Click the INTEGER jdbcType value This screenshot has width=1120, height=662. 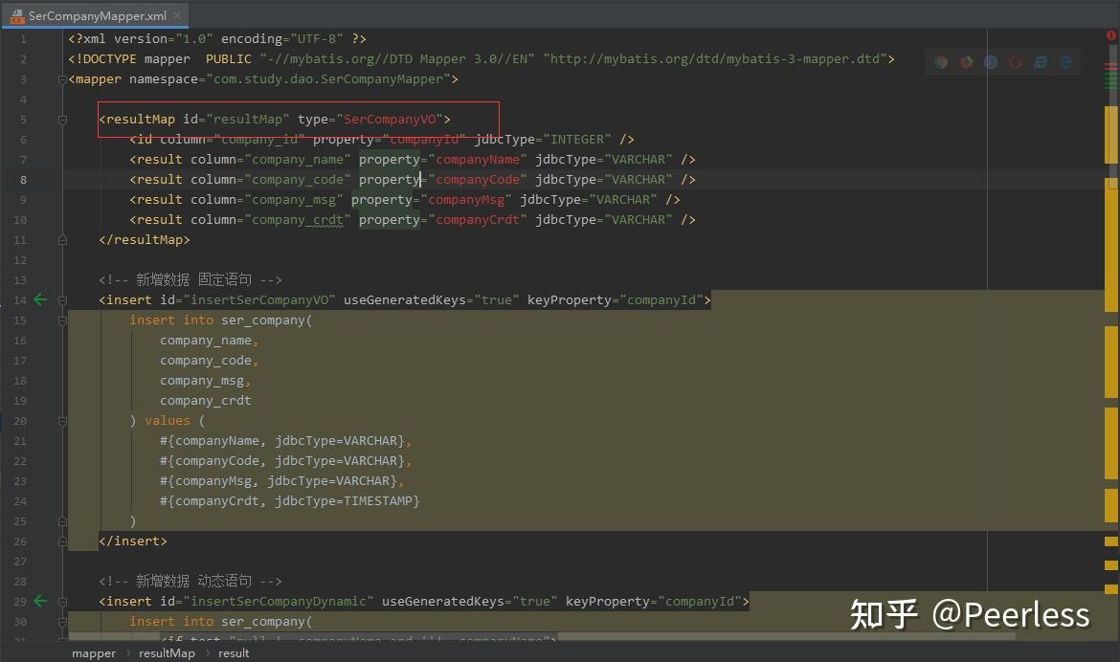pos(577,139)
